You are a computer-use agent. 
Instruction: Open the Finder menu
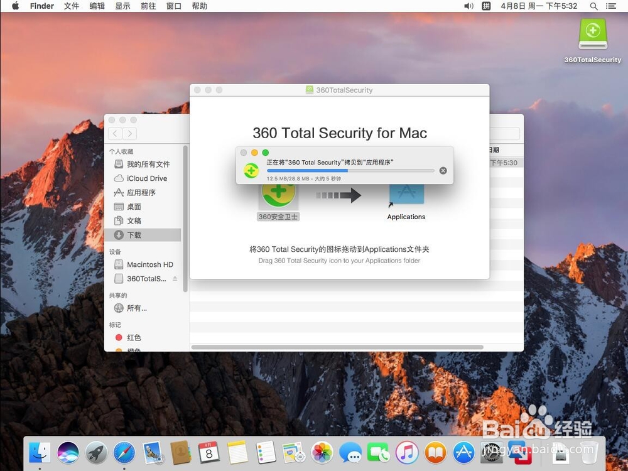point(41,6)
